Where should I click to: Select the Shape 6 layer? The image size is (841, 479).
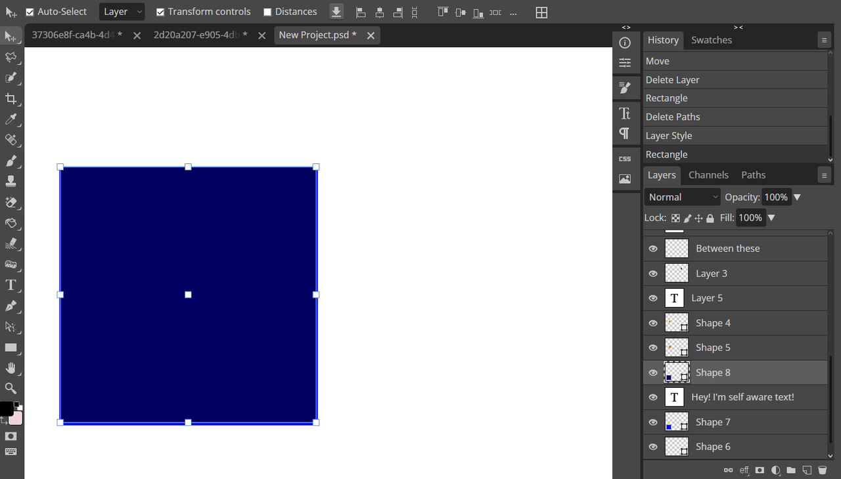pyautogui.click(x=735, y=447)
